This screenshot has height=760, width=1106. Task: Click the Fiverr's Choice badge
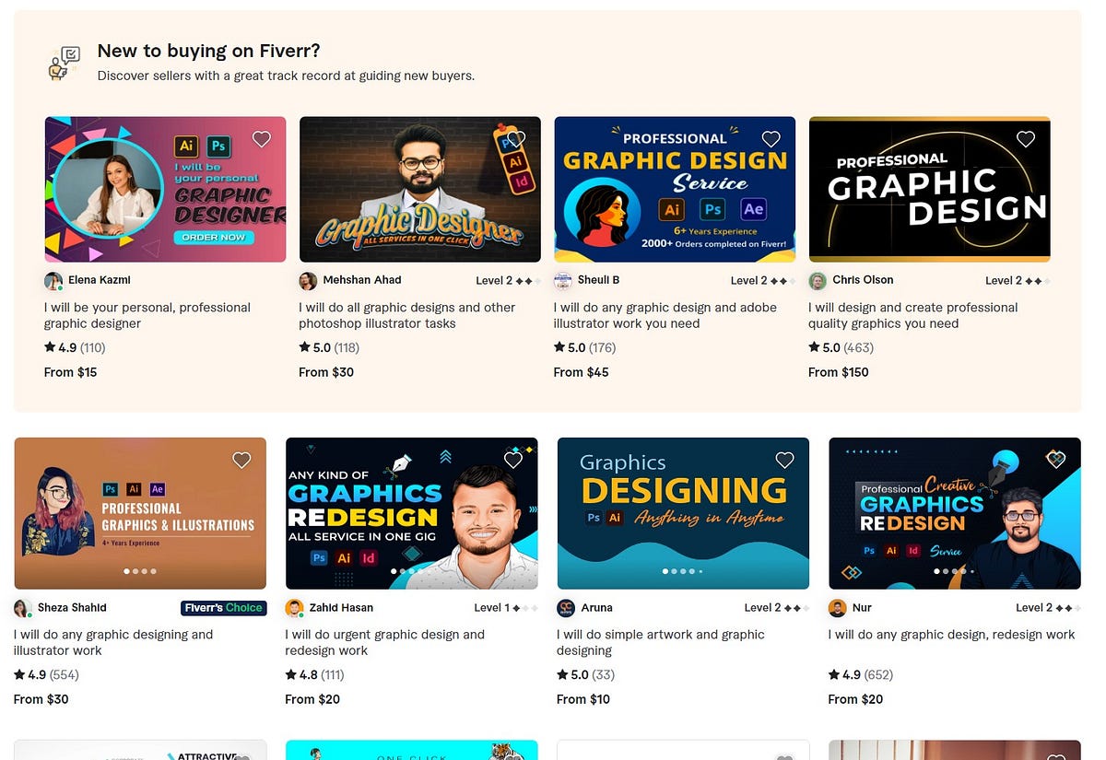point(224,608)
